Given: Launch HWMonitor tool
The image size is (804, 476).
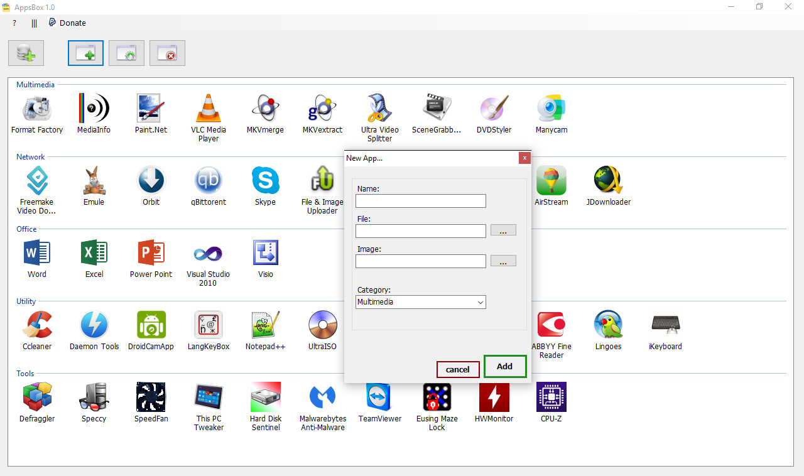Looking at the screenshot, I should pos(494,398).
